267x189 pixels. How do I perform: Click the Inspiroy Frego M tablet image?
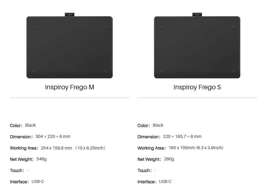pyautogui.click(x=70, y=47)
